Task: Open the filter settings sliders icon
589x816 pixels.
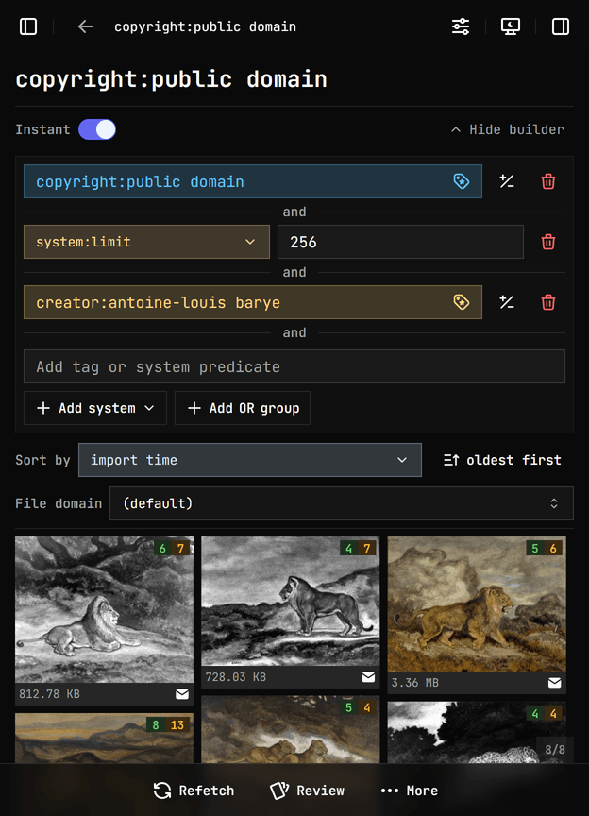Action: (461, 26)
